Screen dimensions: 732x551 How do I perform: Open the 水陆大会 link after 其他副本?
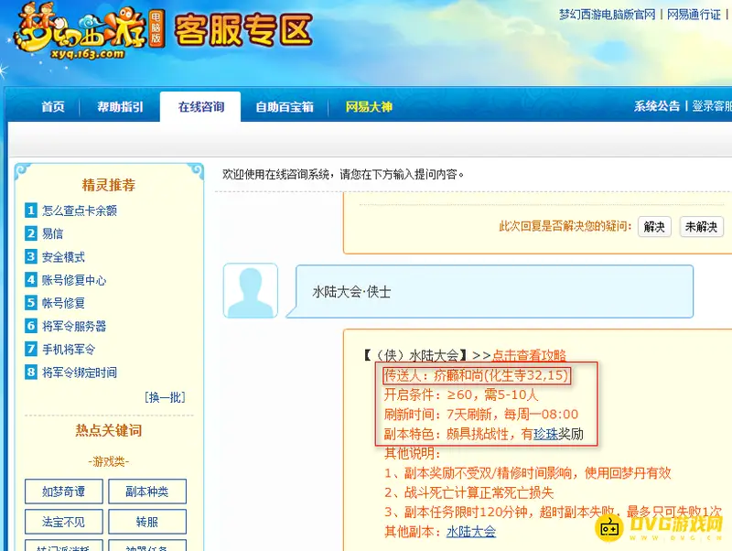pyautogui.click(x=471, y=532)
